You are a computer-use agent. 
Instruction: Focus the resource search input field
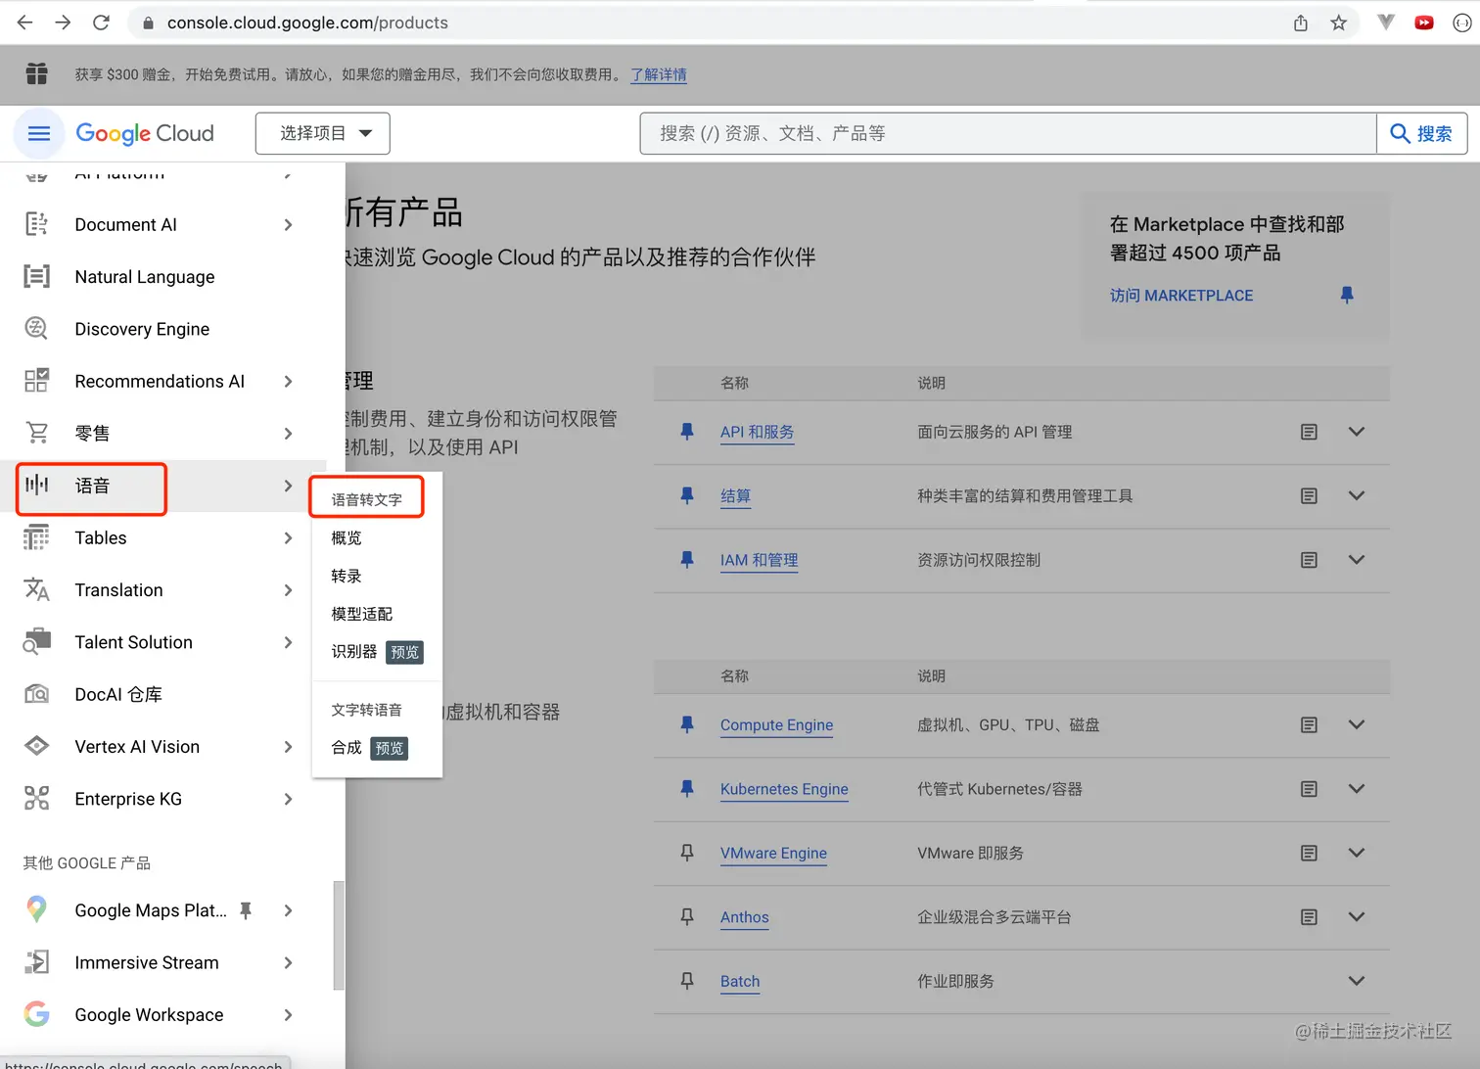[x=1008, y=133]
